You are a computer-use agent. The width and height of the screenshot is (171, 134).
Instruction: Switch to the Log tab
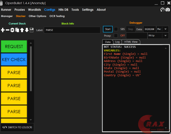pos(117,42)
